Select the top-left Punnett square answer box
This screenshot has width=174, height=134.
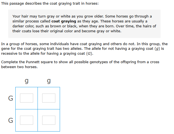point(27,98)
